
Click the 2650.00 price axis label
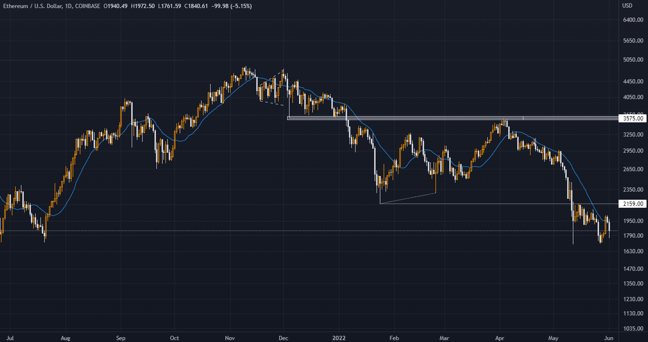pos(632,169)
